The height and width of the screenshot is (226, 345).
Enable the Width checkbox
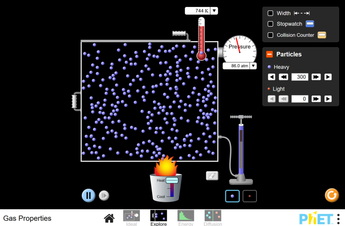click(270, 13)
